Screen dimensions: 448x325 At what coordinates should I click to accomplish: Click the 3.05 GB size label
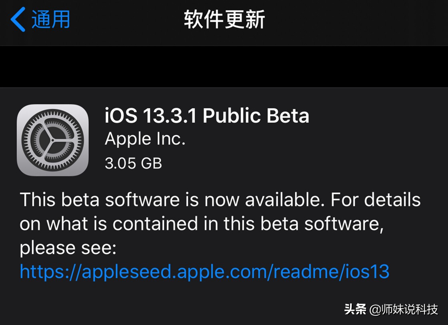(133, 163)
